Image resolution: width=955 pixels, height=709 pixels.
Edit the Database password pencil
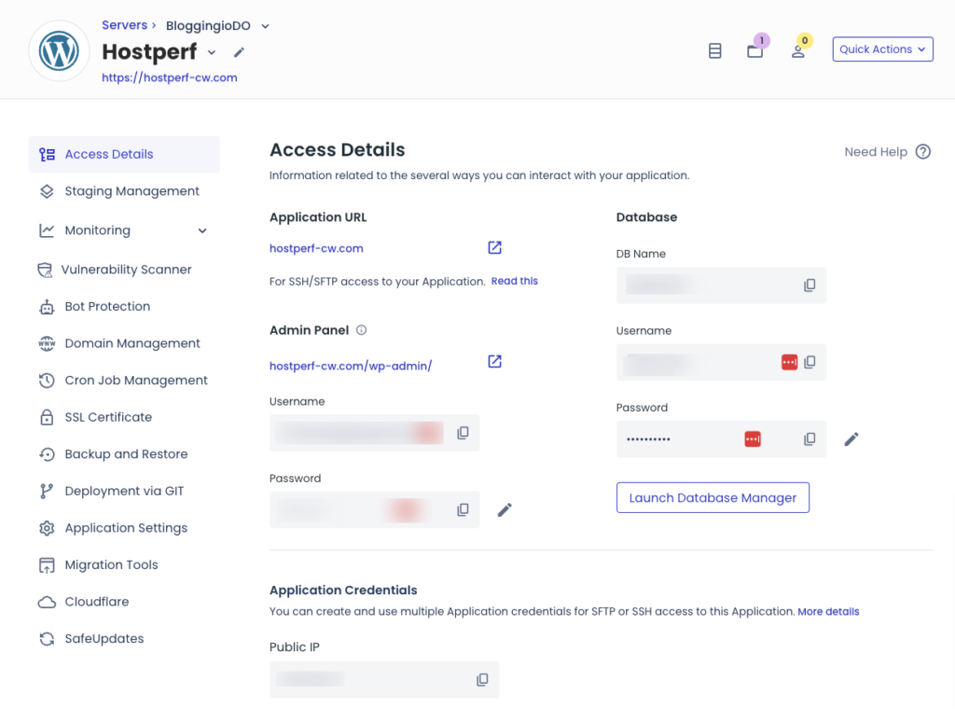pyautogui.click(x=851, y=439)
